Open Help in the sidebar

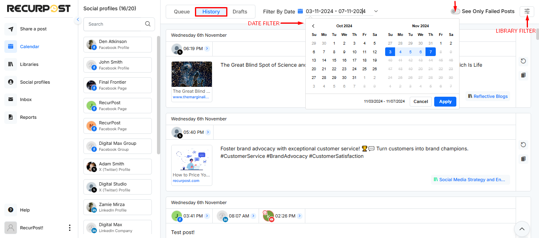pyautogui.click(x=25, y=210)
